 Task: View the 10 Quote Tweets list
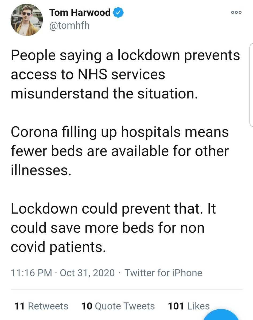(118, 306)
